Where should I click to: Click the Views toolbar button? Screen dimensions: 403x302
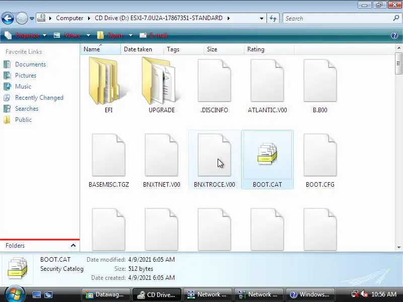(68, 35)
